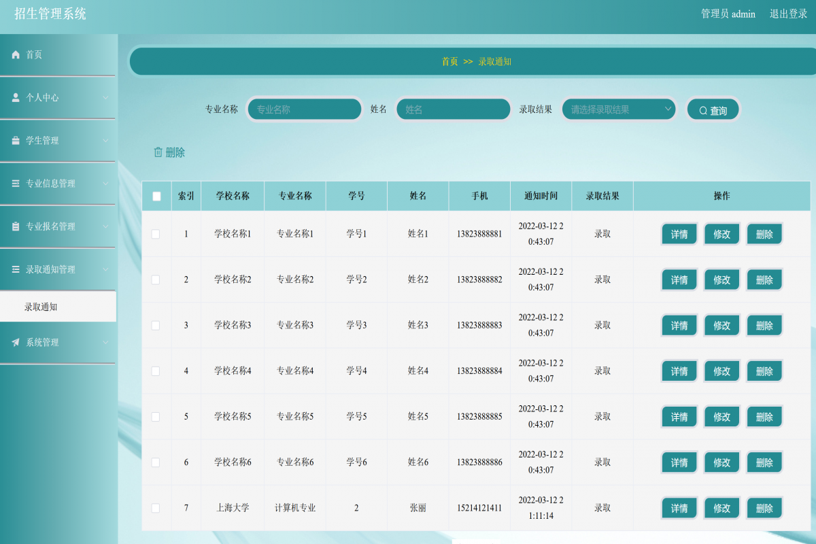
Task: Click 详情 button on 张丽 row
Action: click(x=679, y=508)
